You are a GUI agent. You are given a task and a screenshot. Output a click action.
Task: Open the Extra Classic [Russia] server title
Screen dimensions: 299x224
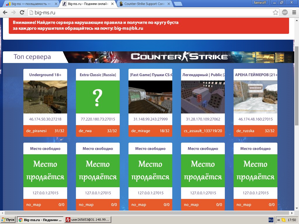pyautogui.click(x=98, y=75)
